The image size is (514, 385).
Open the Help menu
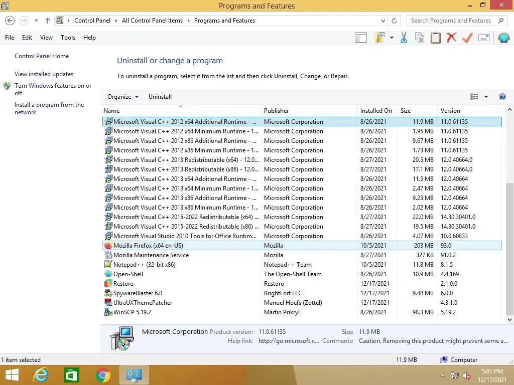pos(89,38)
